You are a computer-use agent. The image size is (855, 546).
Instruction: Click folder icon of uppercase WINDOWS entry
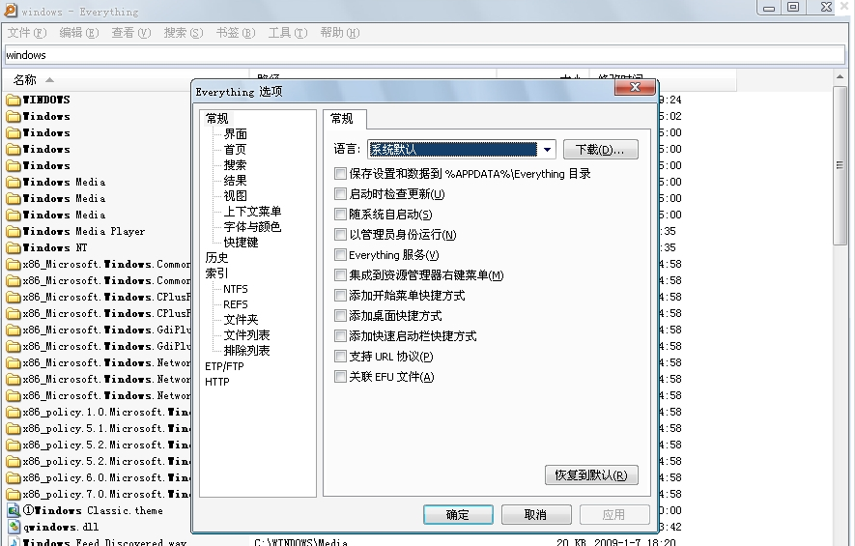pos(14,100)
